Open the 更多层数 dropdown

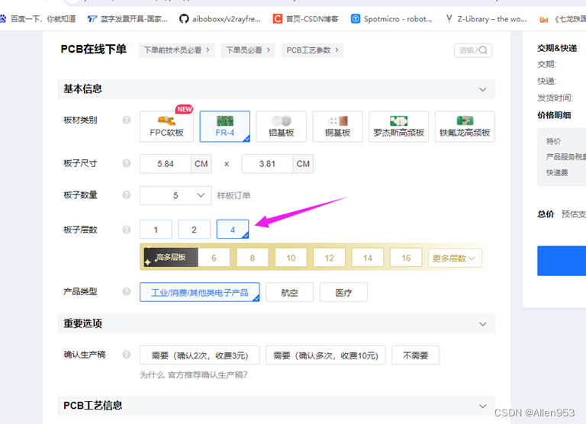click(x=455, y=258)
